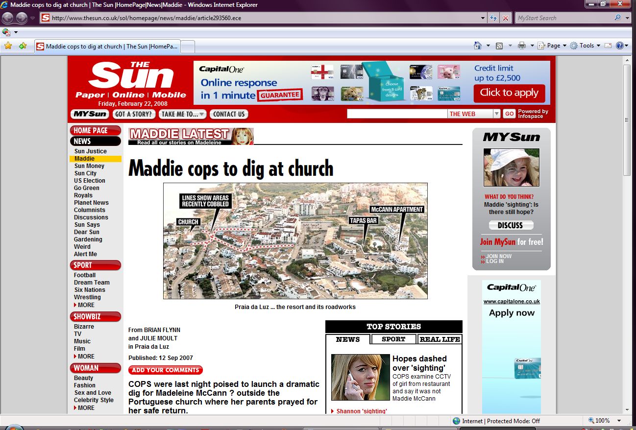Click the RSS feeds icon

click(x=499, y=46)
